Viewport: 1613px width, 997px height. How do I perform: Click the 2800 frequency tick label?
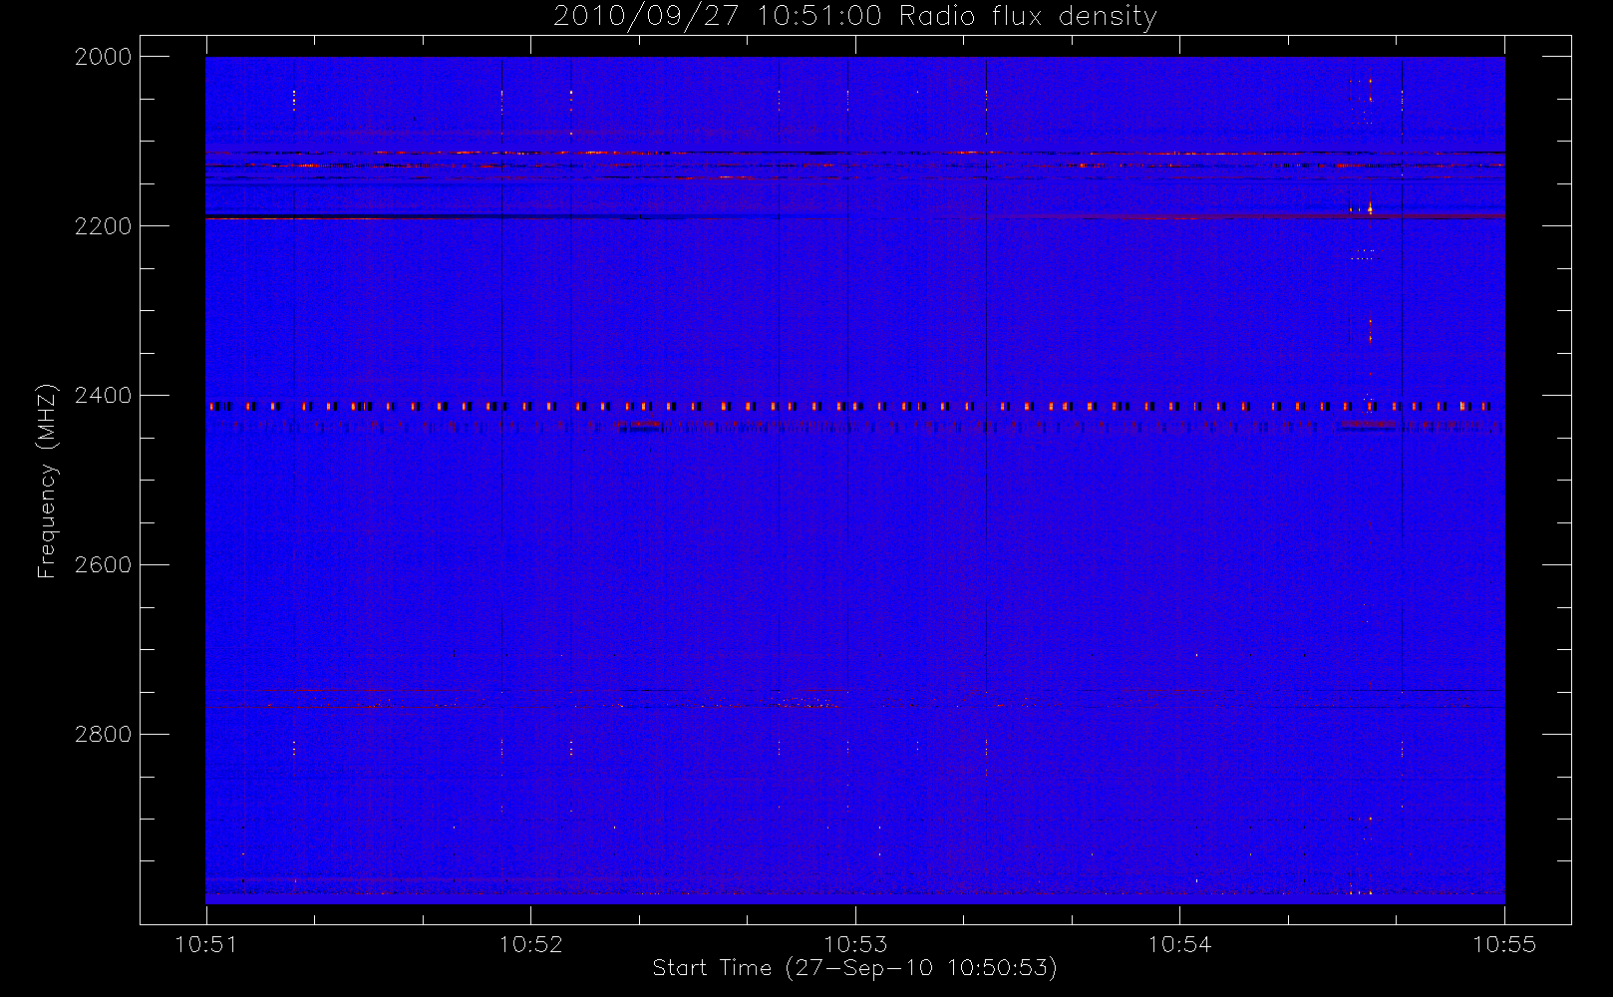103,735
